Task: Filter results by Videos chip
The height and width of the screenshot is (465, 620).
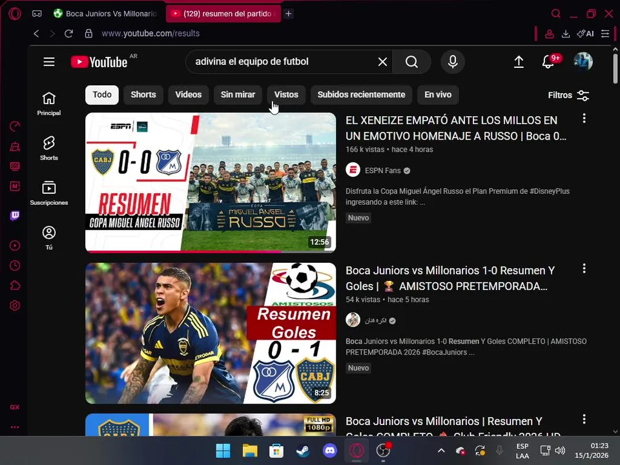Action: 188,95
